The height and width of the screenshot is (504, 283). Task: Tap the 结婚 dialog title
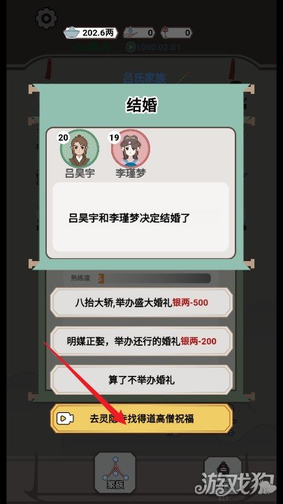[x=141, y=104]
